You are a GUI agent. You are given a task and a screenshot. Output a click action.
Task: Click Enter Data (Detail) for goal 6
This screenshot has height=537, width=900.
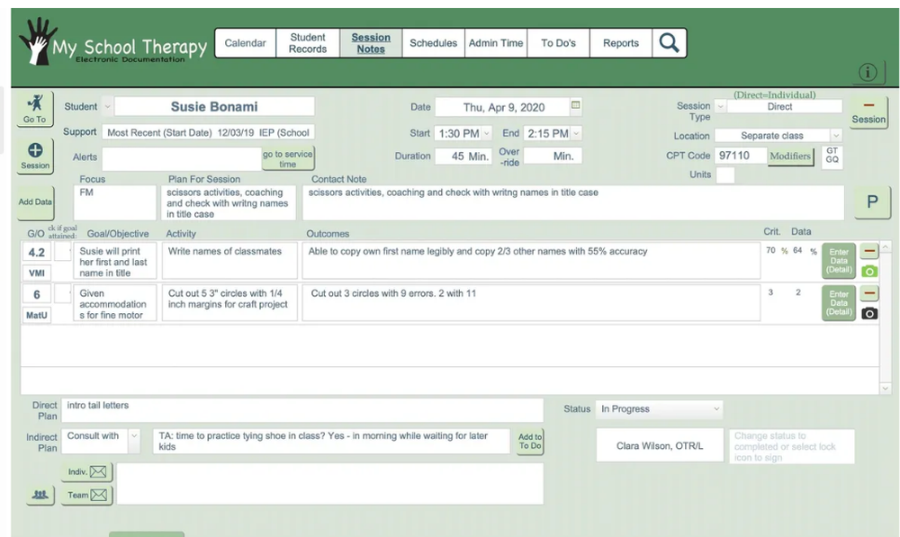[839, 303]
